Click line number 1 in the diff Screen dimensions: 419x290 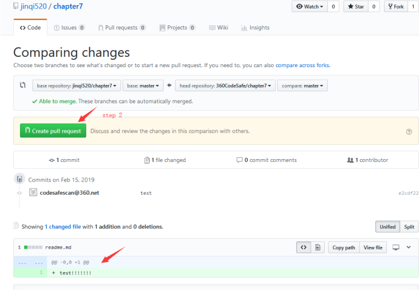coord(41,272)
